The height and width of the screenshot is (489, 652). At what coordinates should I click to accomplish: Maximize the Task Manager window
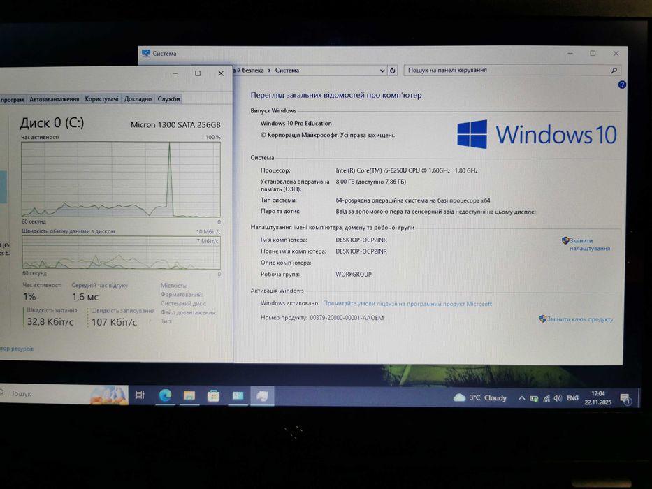coord(198,73)
